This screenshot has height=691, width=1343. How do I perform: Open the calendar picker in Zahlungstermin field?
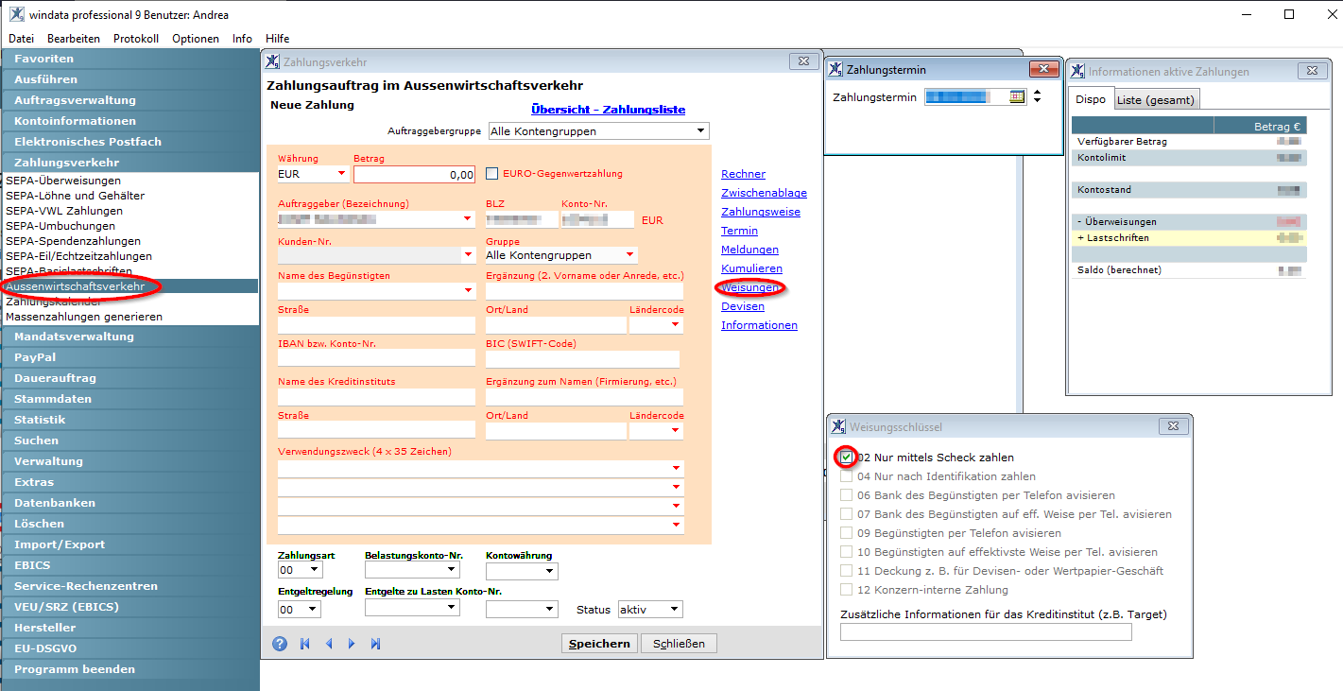1017,96
